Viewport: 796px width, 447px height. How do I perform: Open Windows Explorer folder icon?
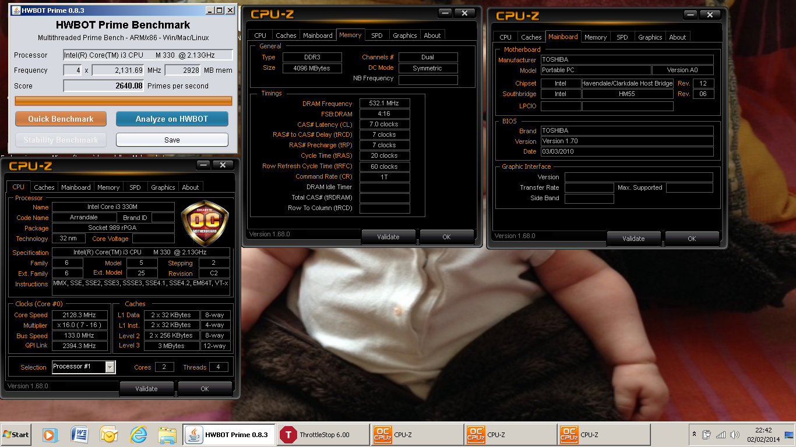point(167,435)
